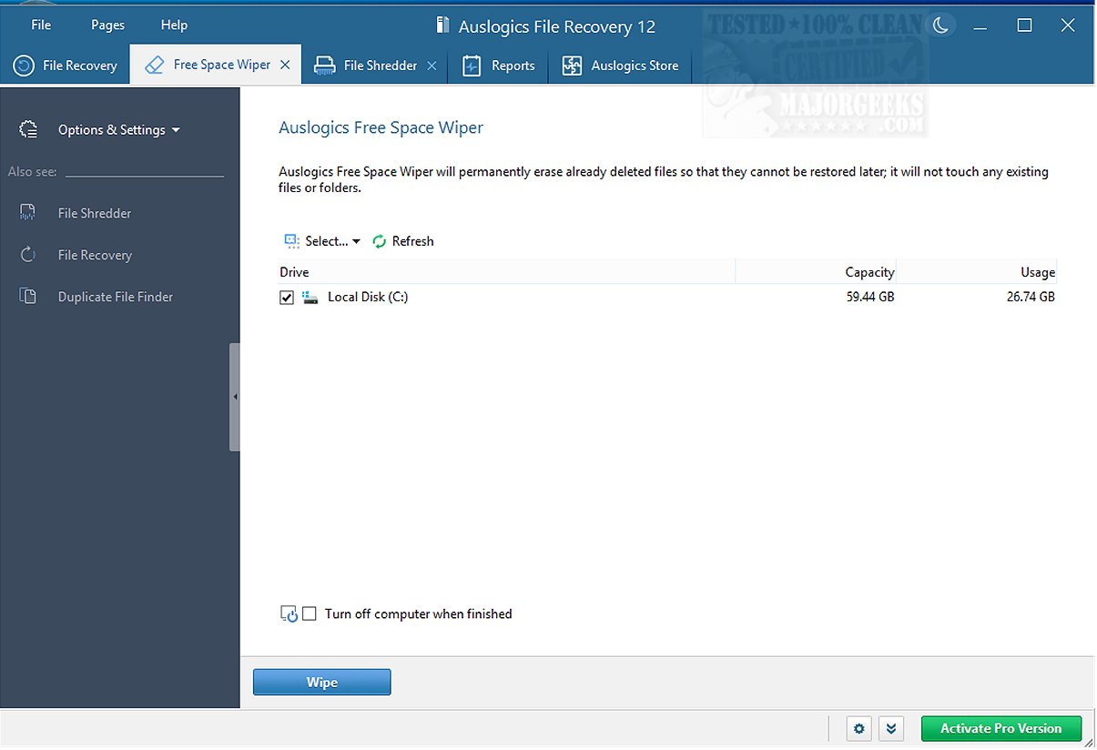Click the sidebar Duplicate File Finder icon

pyautogui.click(x=28, y=297)
